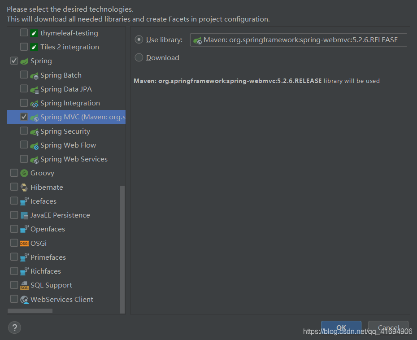Check the Icefaces checkbox

click(x=14, y=201)
